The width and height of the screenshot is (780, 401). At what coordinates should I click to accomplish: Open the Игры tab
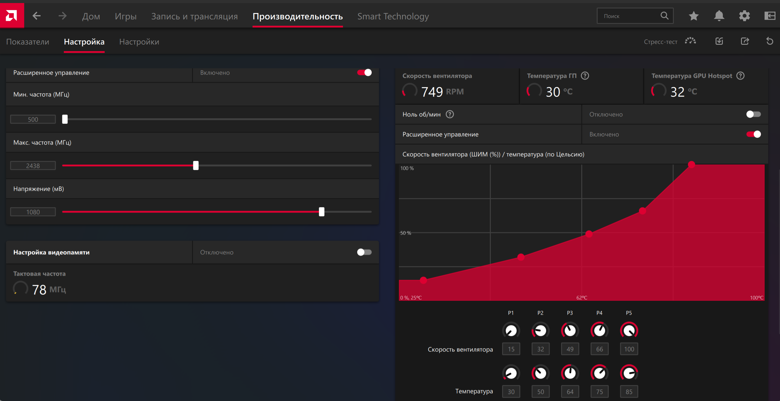point(125,16)
